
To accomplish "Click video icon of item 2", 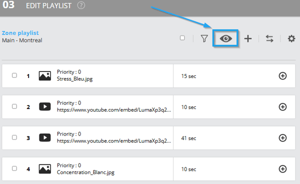I will (x=45, y=106).
